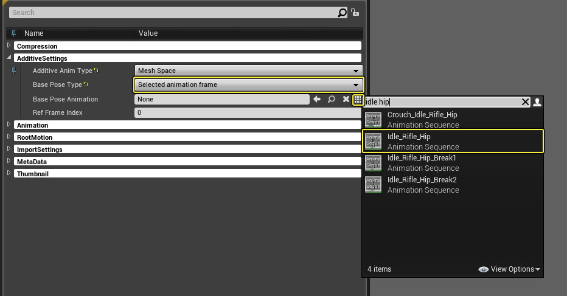Expand the MetaData category
567x296 pixels.
pyautogui.click(x=9, y=161)
